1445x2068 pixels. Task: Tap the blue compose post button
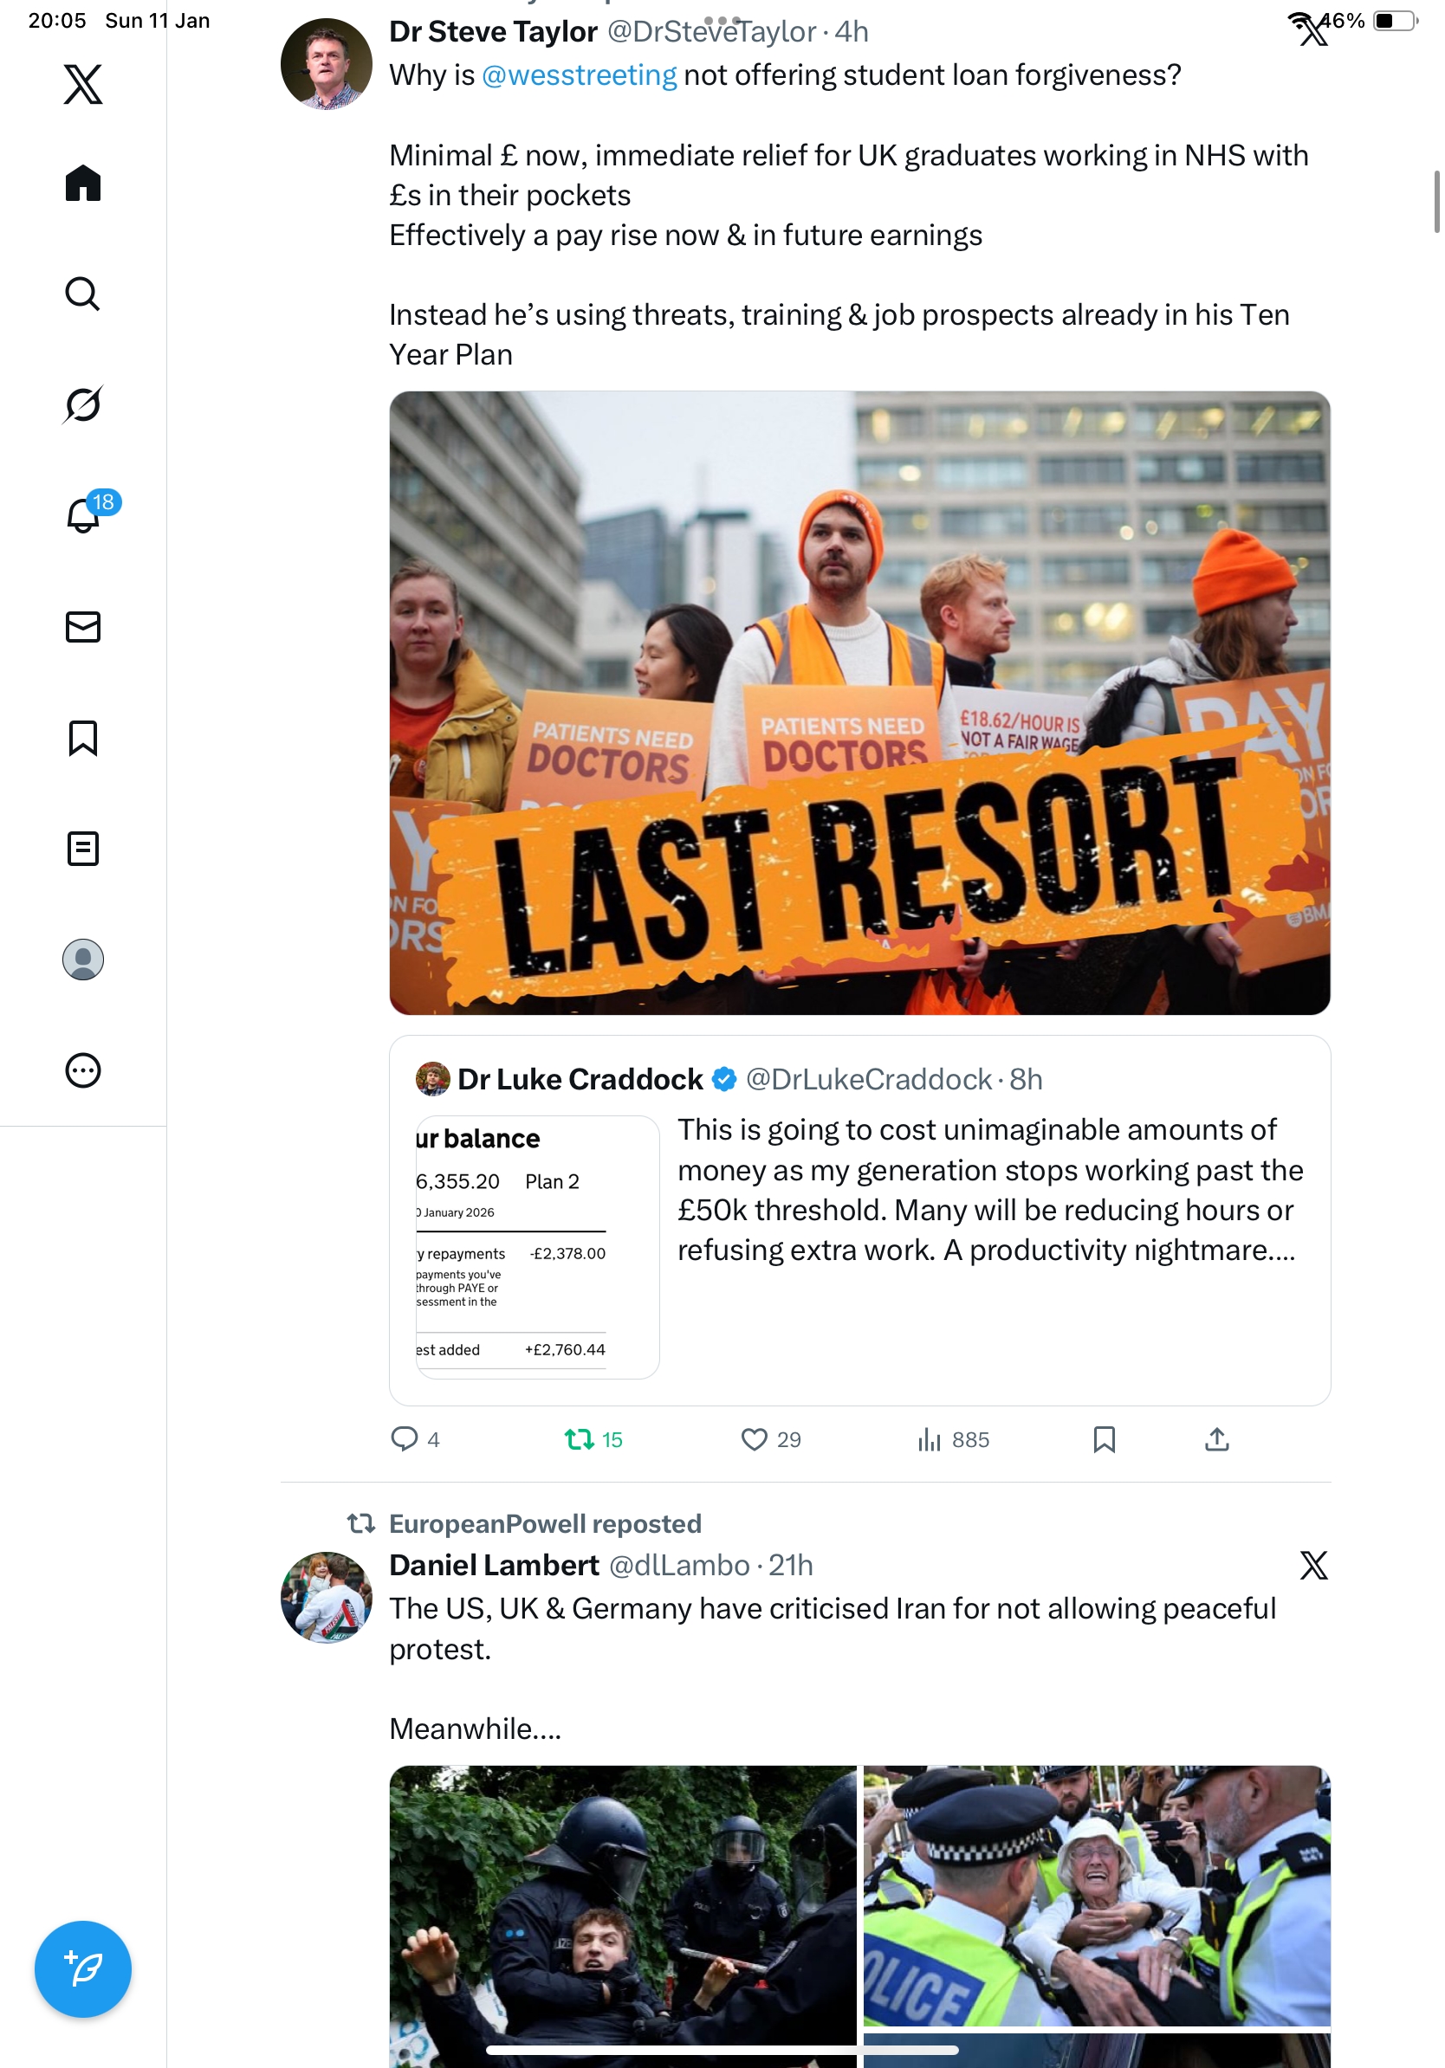tap(83, 1969)
